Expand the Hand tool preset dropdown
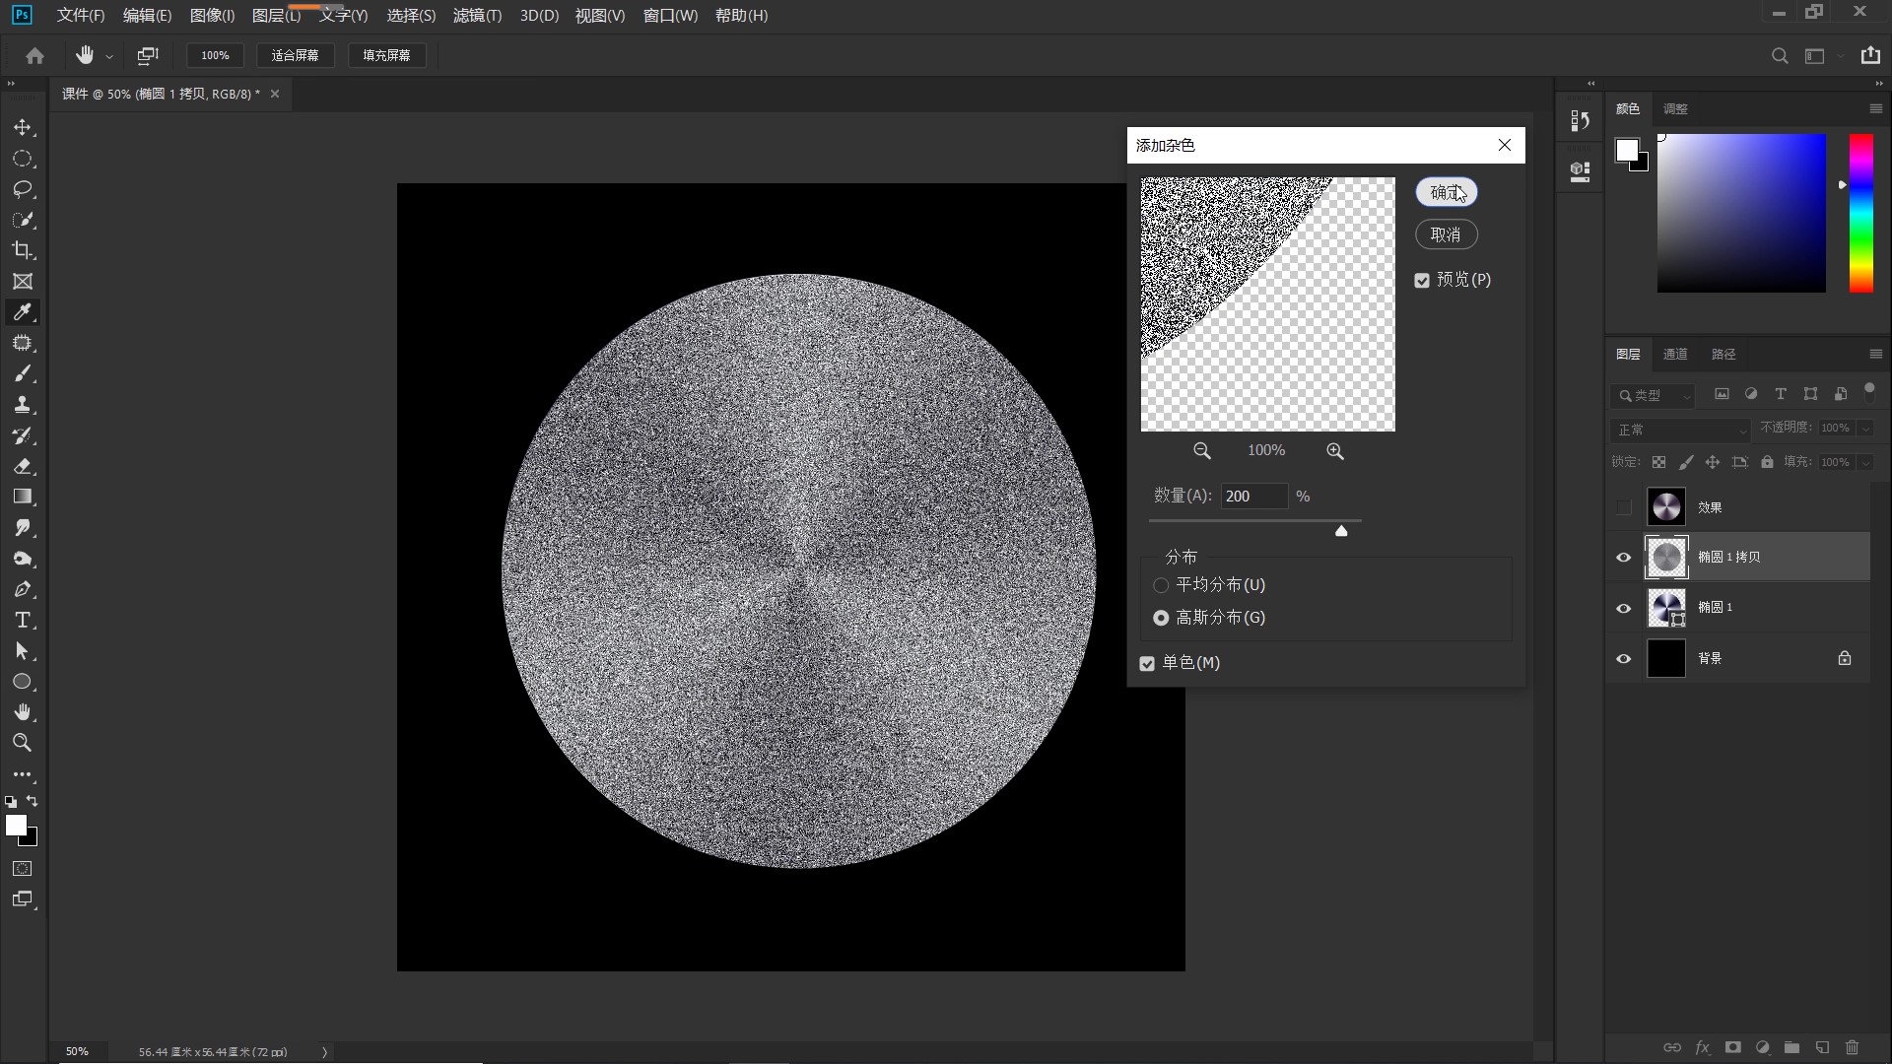1892x1064 pixels. click(x=109, y=57)
